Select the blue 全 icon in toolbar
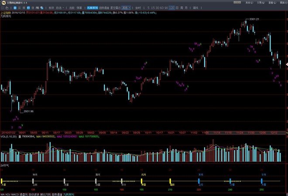Viewport: 288px width, 196px height. coord(15,8)
